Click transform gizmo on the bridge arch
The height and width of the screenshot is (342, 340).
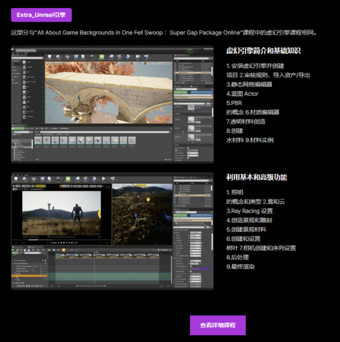click(80, 104)
